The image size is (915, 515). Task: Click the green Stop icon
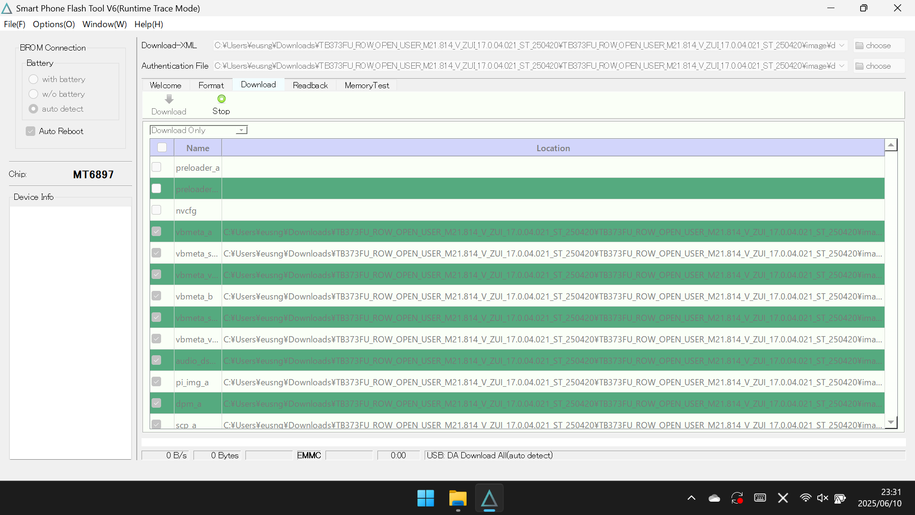pos(221,99)
